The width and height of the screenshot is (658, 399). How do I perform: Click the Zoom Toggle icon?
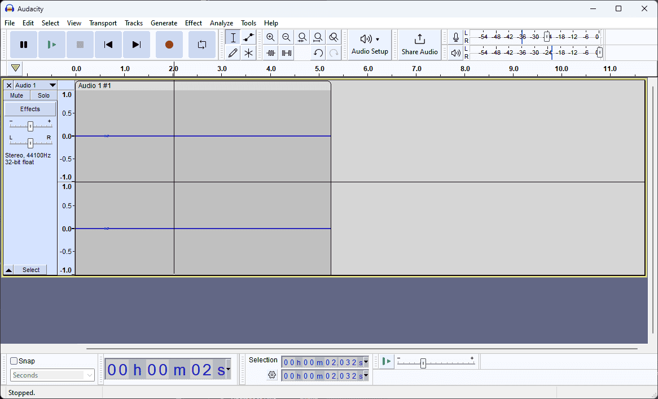click(334, 37)
